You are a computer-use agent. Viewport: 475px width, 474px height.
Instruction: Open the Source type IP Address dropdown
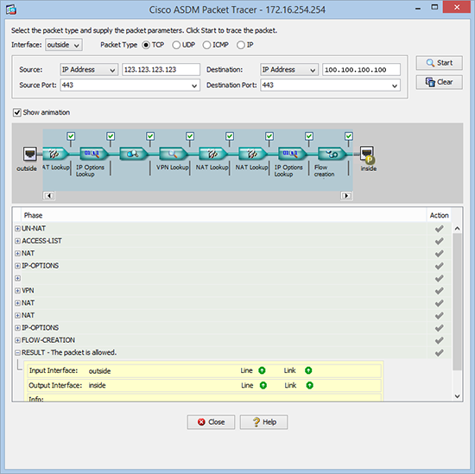(x=89, y=70)
